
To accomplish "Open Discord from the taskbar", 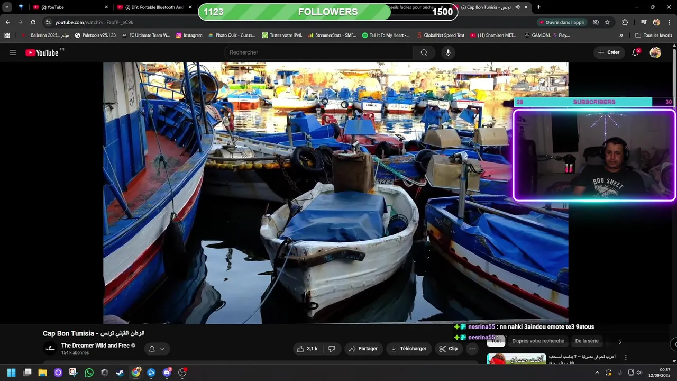I will pyautogui.click(x=167, y=373).
